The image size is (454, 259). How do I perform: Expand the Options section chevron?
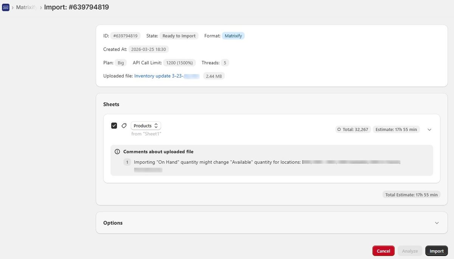[x=437, y=223]
